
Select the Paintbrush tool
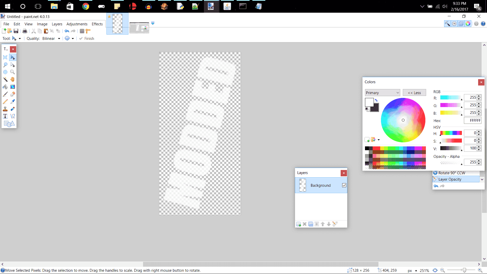click(x=5, y=94)
